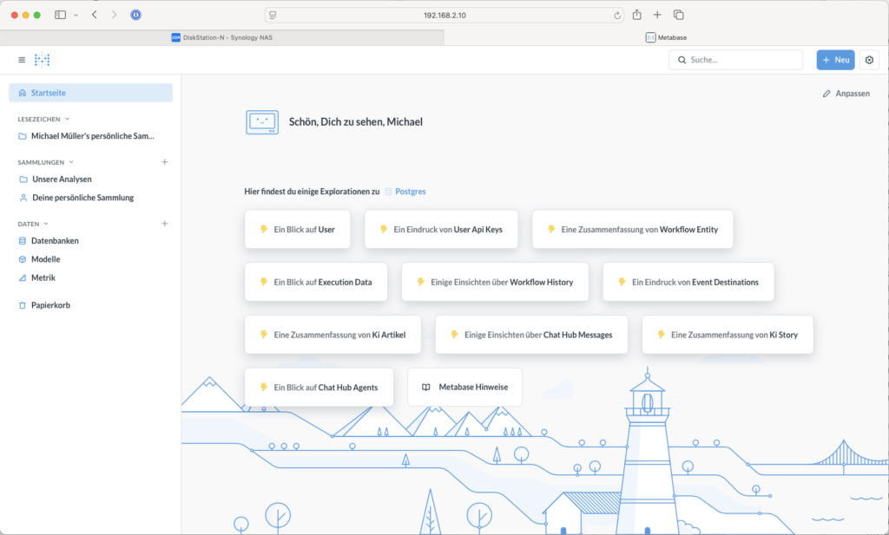889x535 pixels.
Task: Click the Safari share icon
Action: coord(637,15)
